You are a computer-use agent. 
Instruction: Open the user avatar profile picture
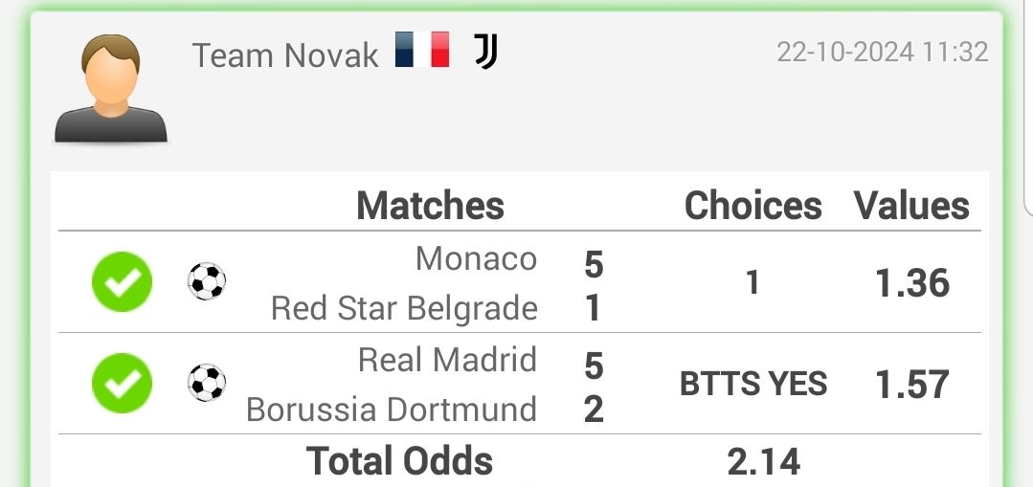pos(111,88)
